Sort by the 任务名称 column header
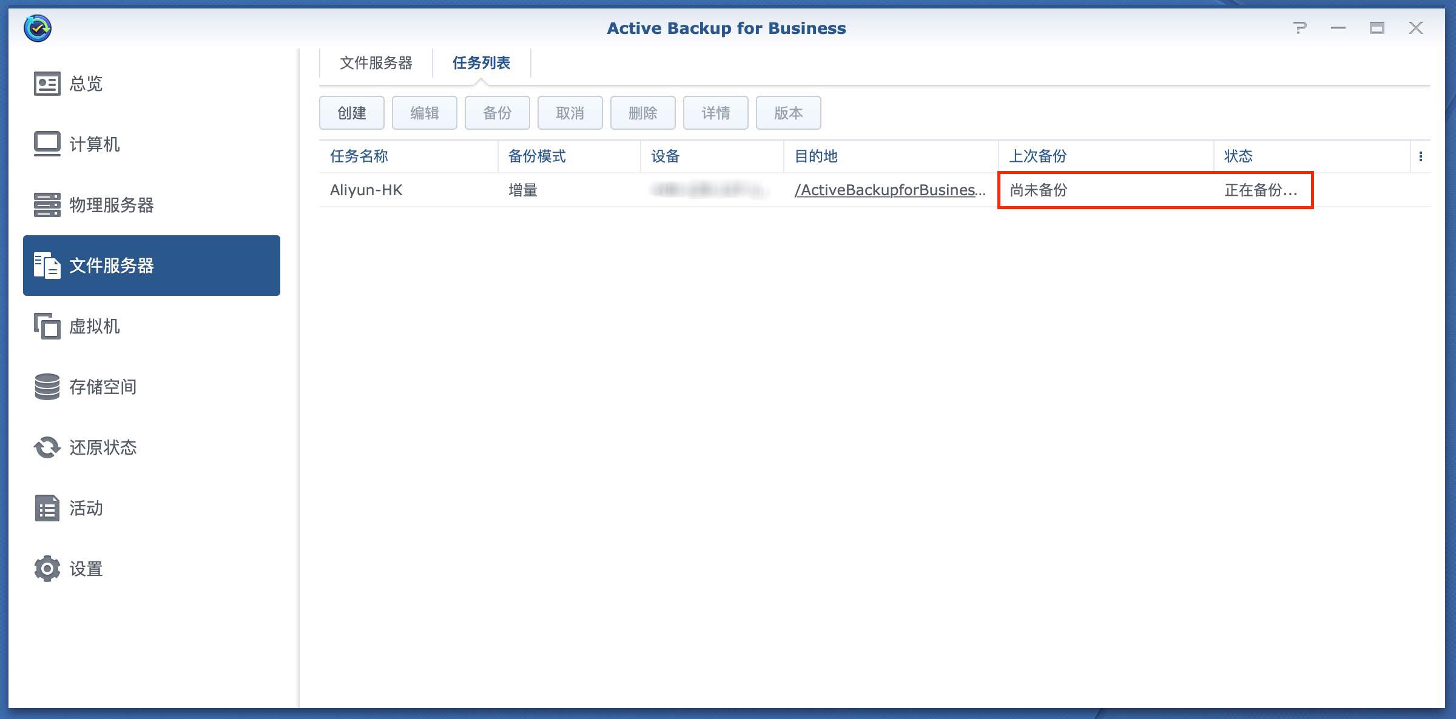The image size is (1456, 719). (x=359, y=156)
